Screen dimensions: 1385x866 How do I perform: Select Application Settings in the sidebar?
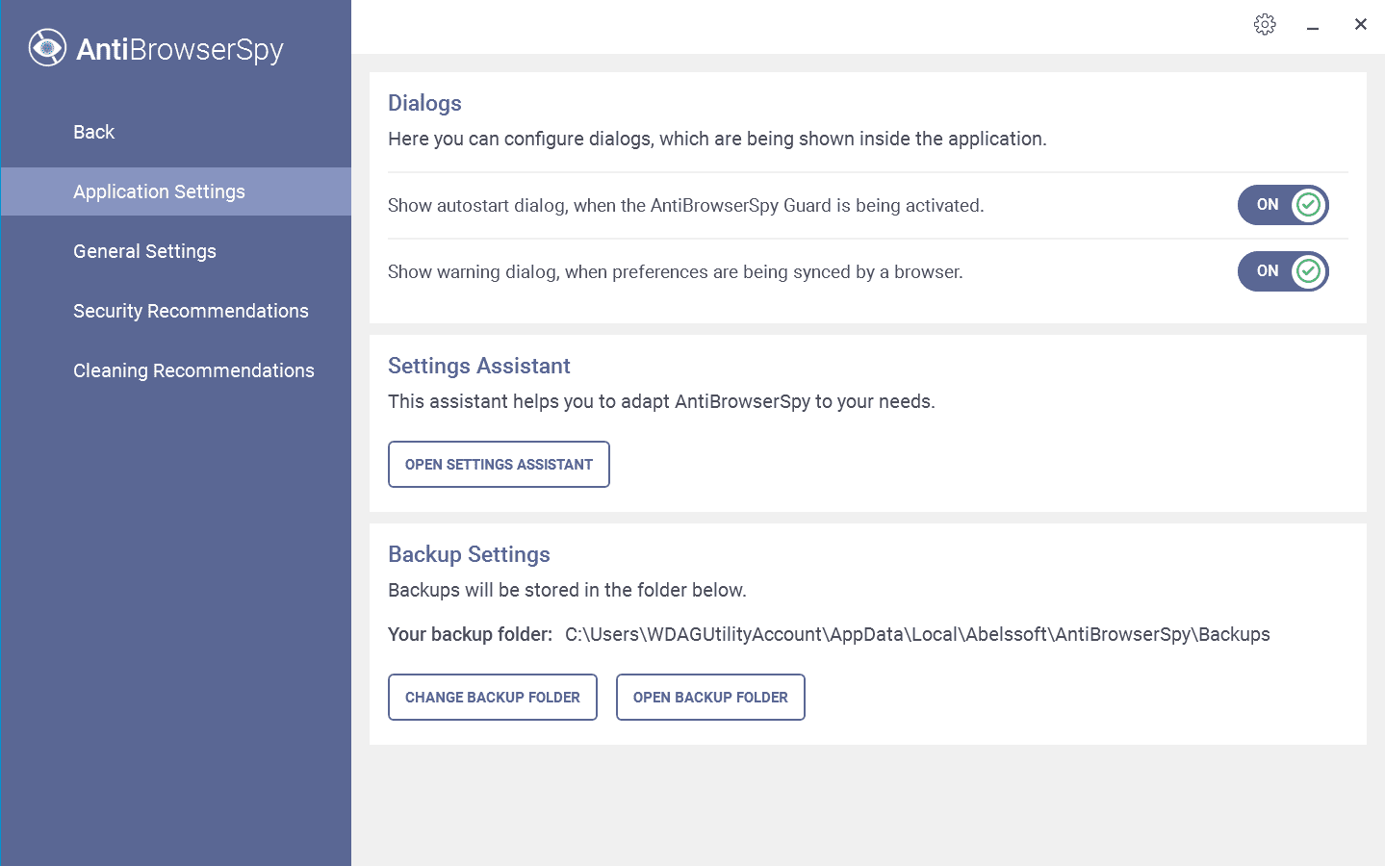[159, 191]
